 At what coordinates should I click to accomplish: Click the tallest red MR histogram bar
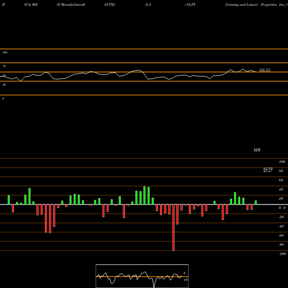(x=173, y=228)
